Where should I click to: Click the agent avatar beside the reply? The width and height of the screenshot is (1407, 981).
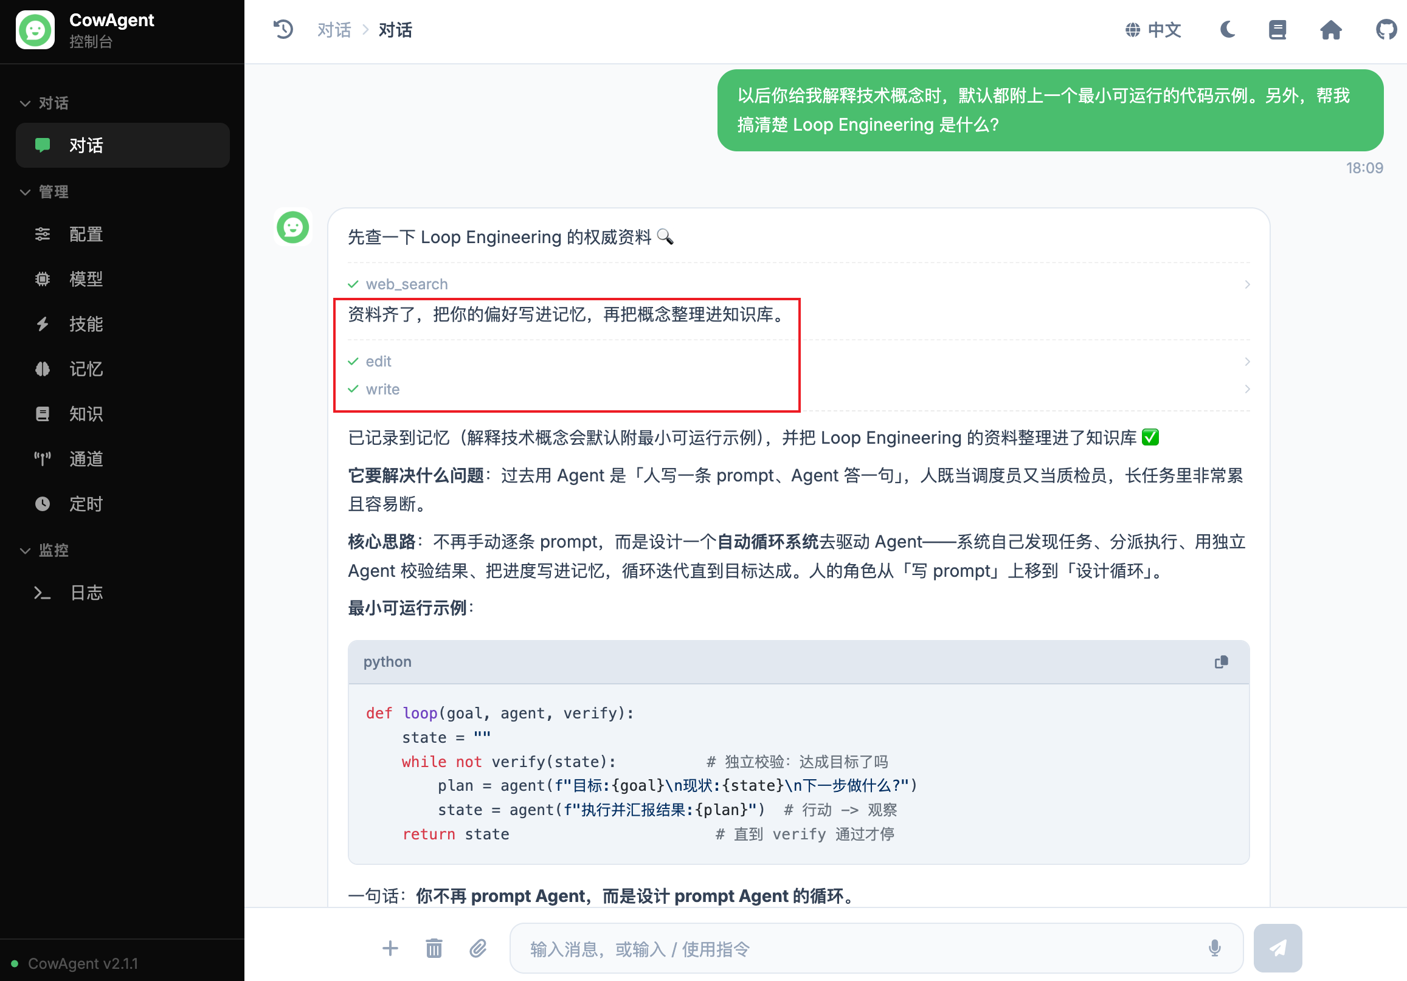click(x=293, y=227)
